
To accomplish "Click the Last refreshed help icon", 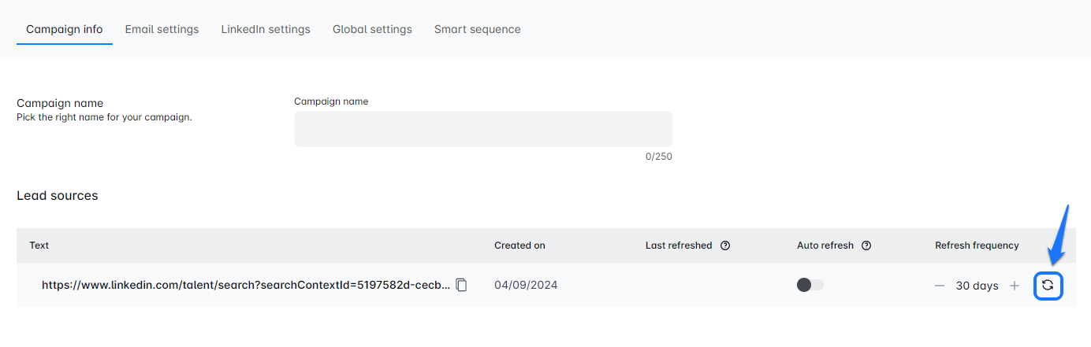I will click(725, 245).
